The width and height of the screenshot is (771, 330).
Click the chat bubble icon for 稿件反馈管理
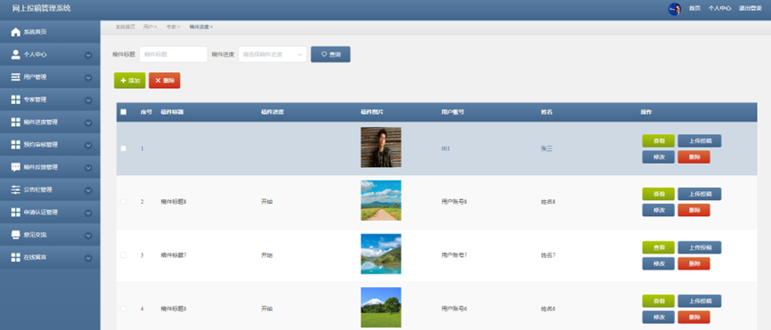tap(16, 167)
